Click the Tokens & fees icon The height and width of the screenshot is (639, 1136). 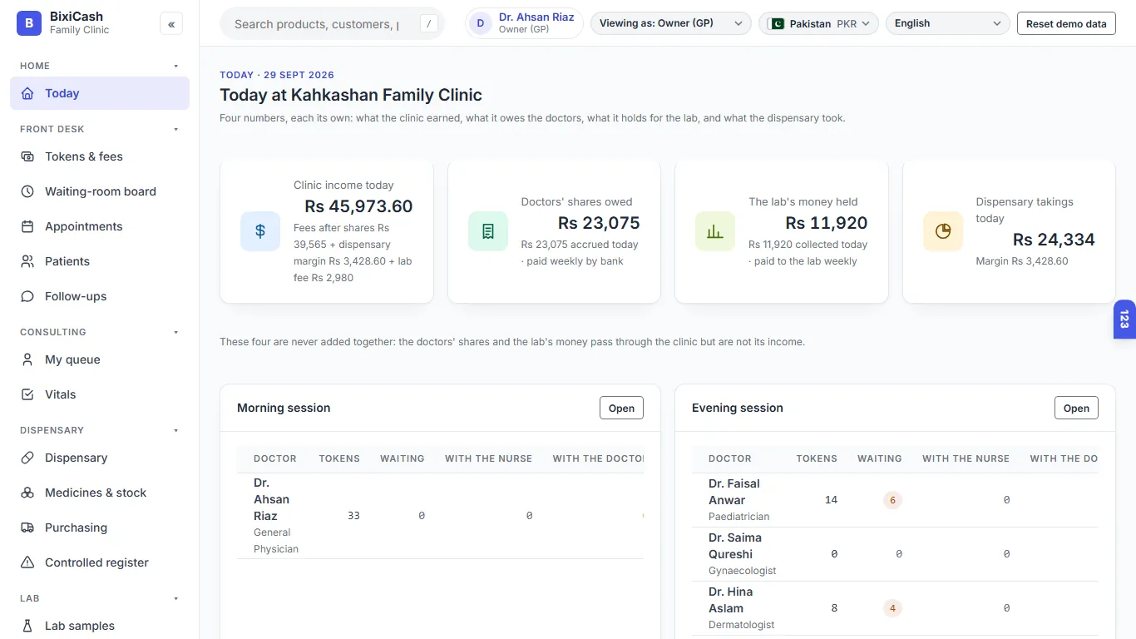point(27,156)
